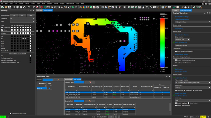
Task: Click the Delete trash can icon
Action: tap(21, 7)
